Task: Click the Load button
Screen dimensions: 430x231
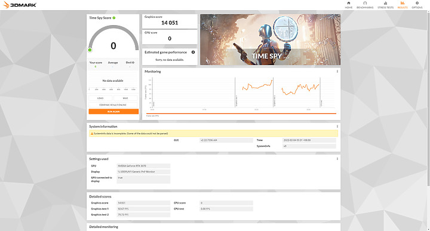Action: click(100, 98)
